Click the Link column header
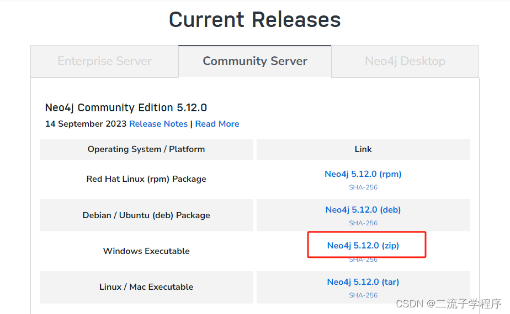Viewport: 510px width, 314px height. [363, 149]
